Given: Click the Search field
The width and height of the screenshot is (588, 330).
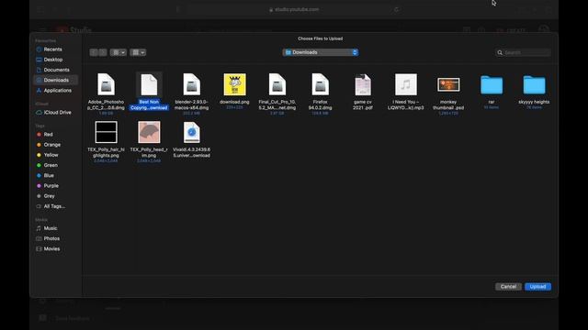Looking at the screenshot, I should [523, 53].
